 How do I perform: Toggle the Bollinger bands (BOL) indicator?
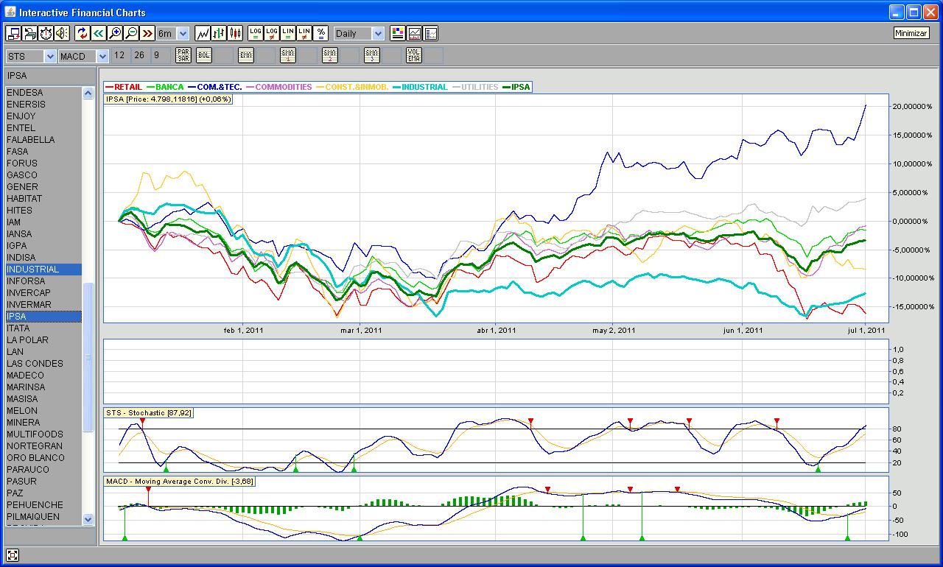point(203,56)
